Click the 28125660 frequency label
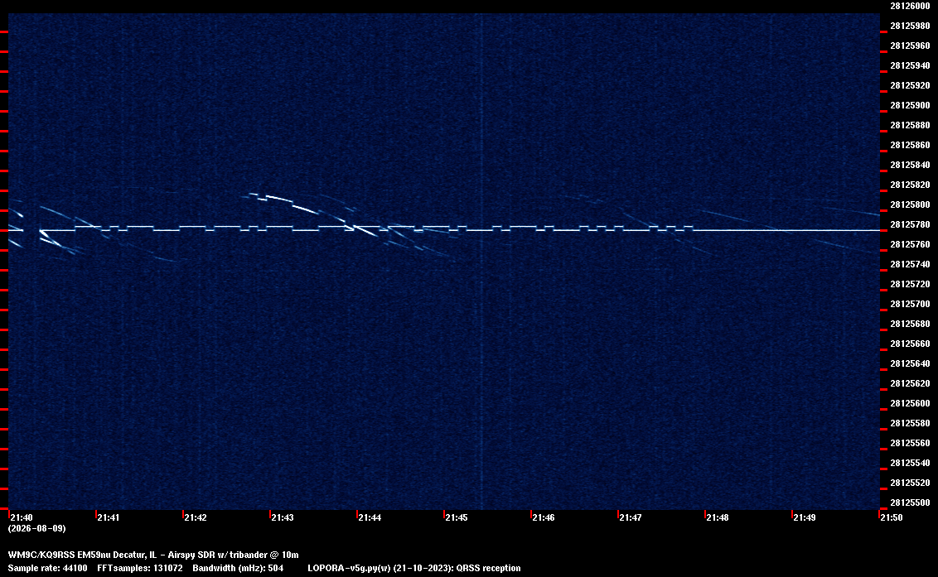Image resolution: width=938 pixels, height=577 pixels. click(x=910, y=344)
